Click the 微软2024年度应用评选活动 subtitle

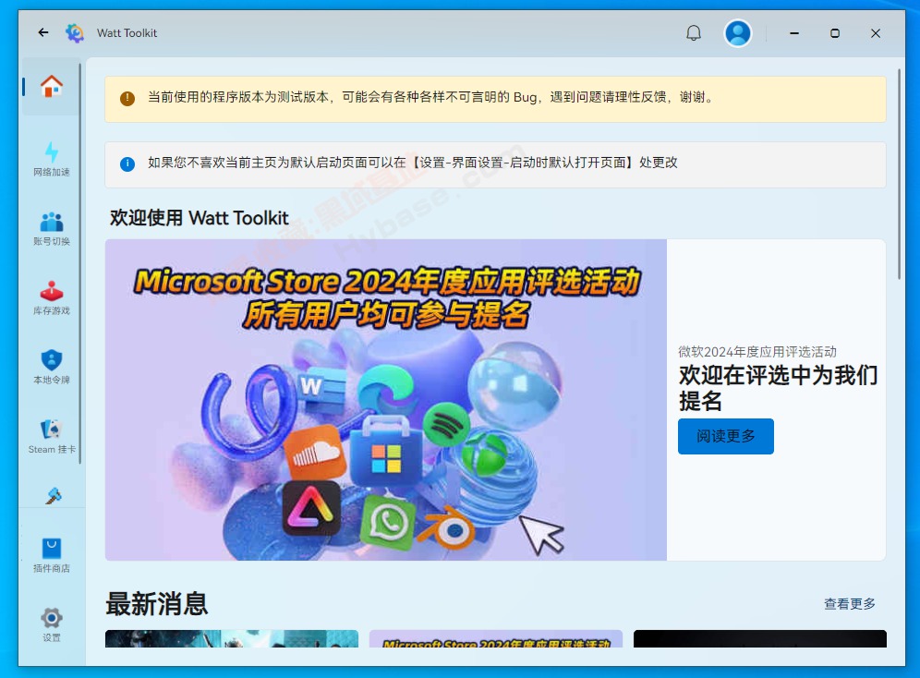[757, 351]
